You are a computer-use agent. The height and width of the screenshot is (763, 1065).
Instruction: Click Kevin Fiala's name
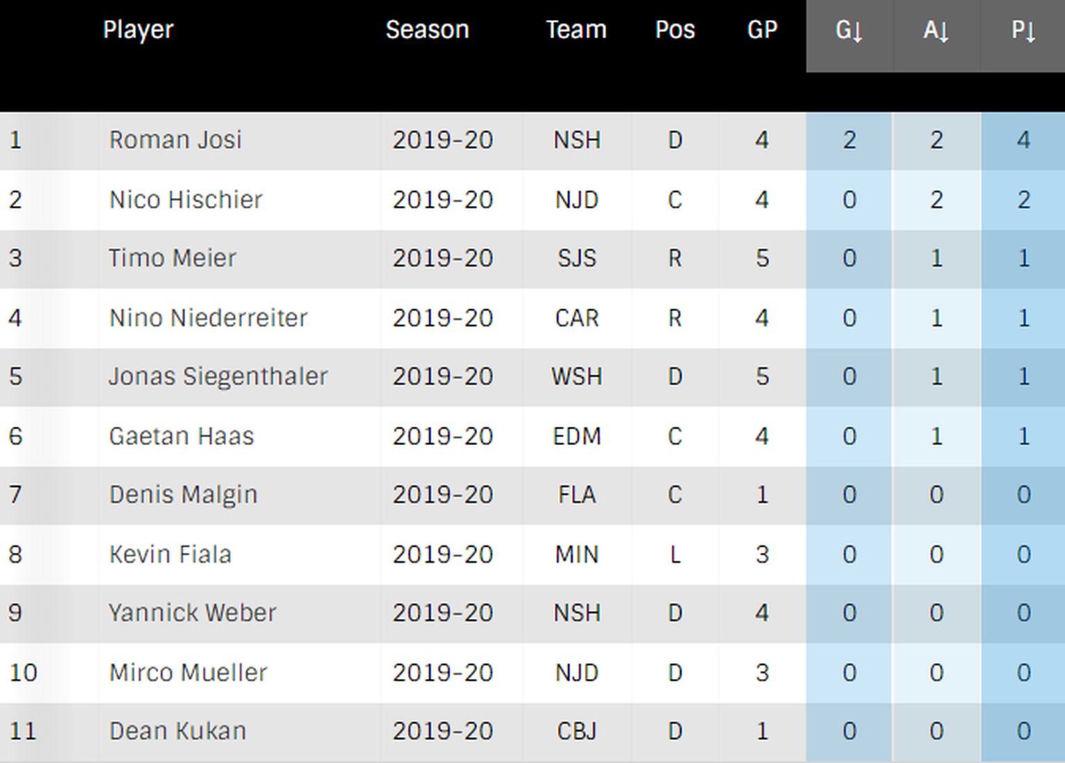pos(171,554)
